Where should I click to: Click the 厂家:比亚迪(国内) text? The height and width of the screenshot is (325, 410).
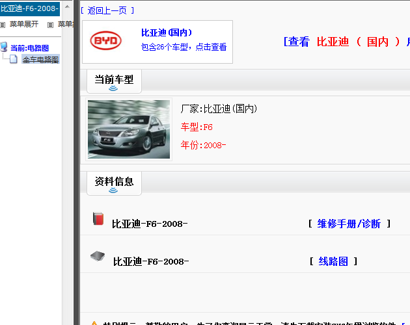[x=219, y=109]
